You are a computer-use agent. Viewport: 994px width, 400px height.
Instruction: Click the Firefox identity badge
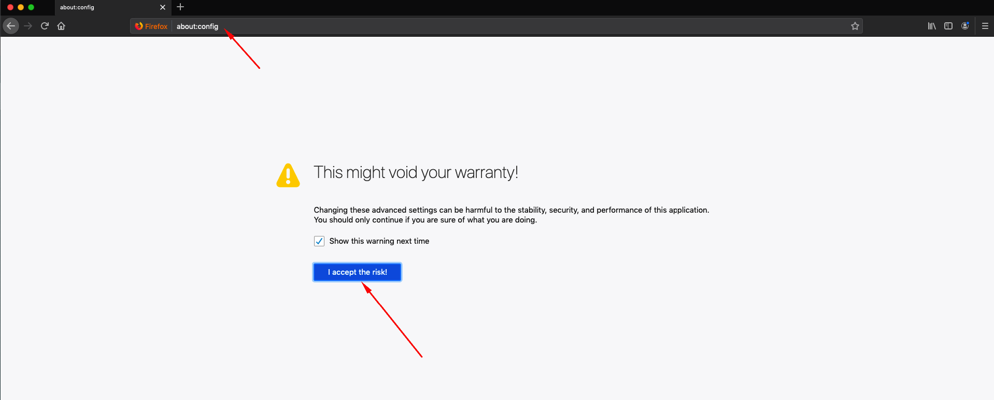[151, 26]
